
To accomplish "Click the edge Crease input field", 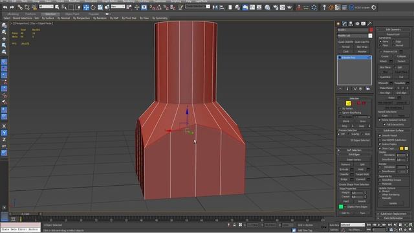I will point(358,197).
